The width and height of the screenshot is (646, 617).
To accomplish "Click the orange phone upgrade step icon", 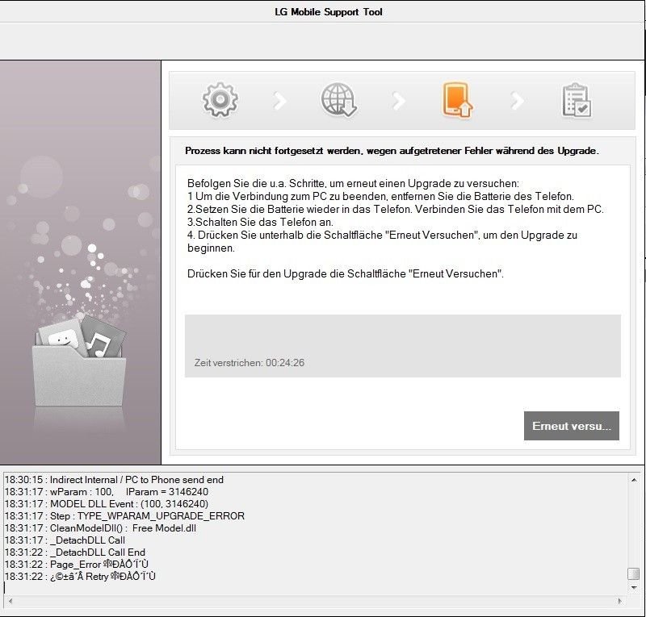I will tap(457, 101).
